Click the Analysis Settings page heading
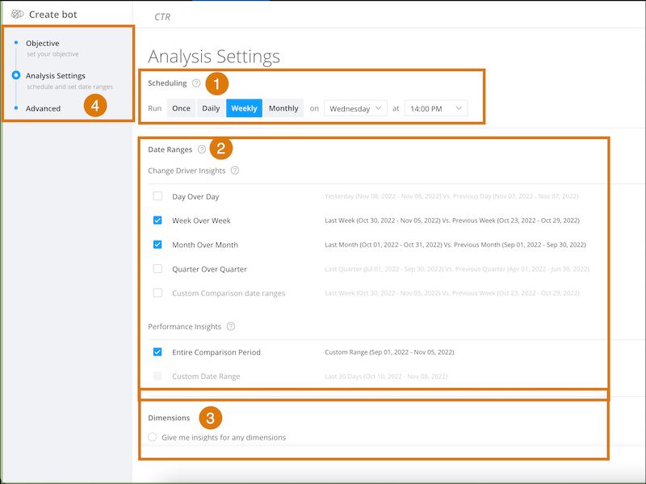646x484 pixels. [214, 57]
